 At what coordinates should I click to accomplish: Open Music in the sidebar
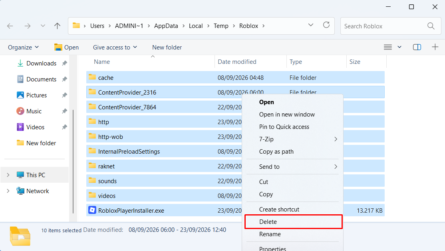tap(34, 111)
